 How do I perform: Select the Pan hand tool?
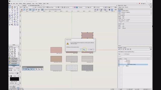click(x=12, y=7)
